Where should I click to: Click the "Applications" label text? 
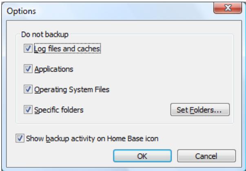[54, 69]
